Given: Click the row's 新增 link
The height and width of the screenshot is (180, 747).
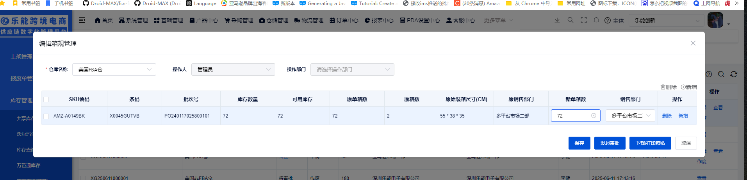Looking at the screenshot, I should 683,116.
